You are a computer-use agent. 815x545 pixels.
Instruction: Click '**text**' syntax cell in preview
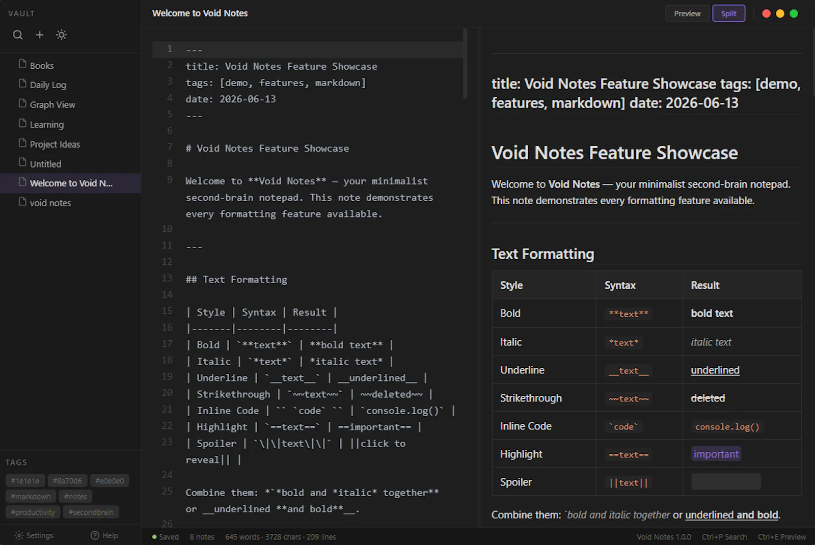coord(629,314)
